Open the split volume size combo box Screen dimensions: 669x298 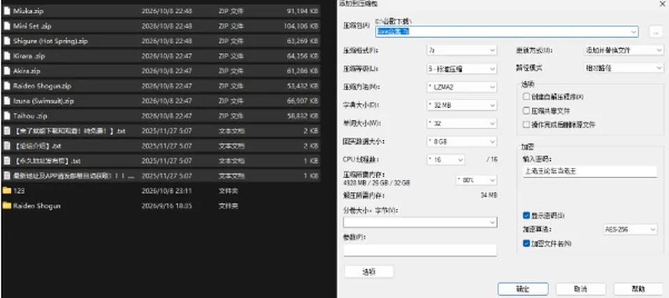(x=420, y=223)
